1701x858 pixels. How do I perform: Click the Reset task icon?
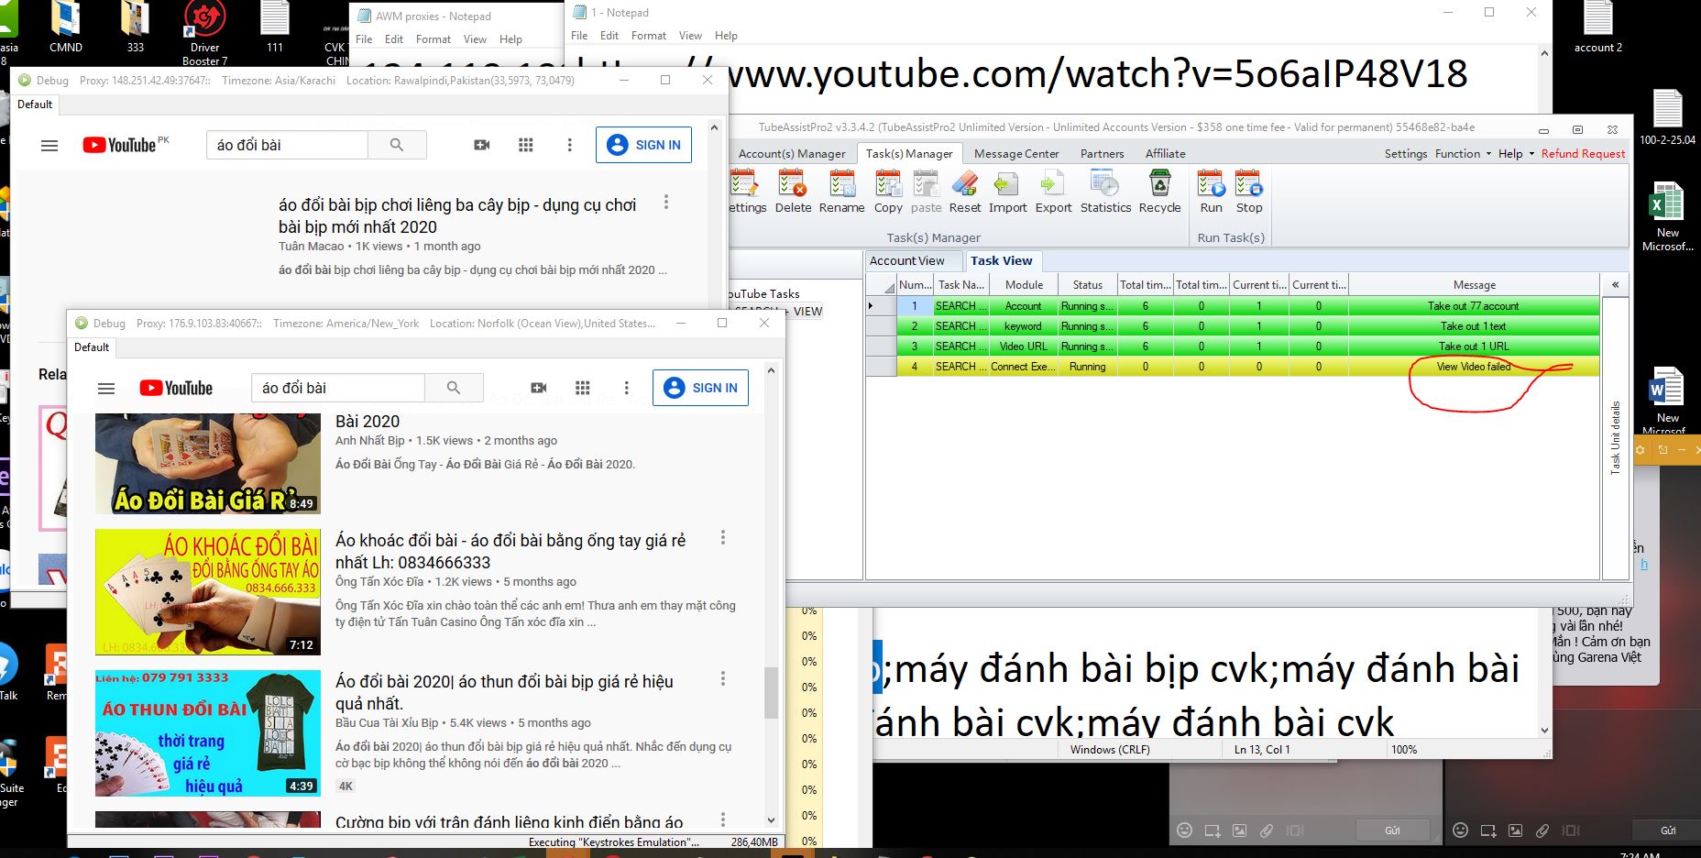click(x=964, y=192)
